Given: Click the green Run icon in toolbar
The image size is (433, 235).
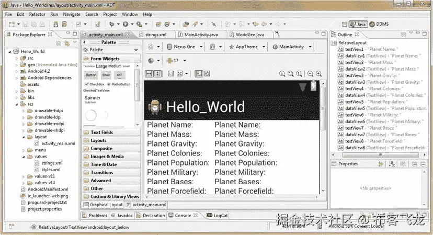Looking at the screenshot, I should pos(126,24).
